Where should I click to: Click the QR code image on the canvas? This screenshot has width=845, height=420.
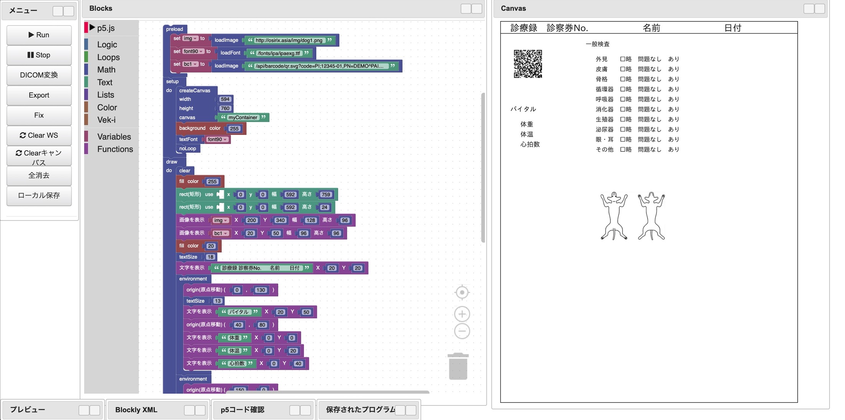[528, 64]
